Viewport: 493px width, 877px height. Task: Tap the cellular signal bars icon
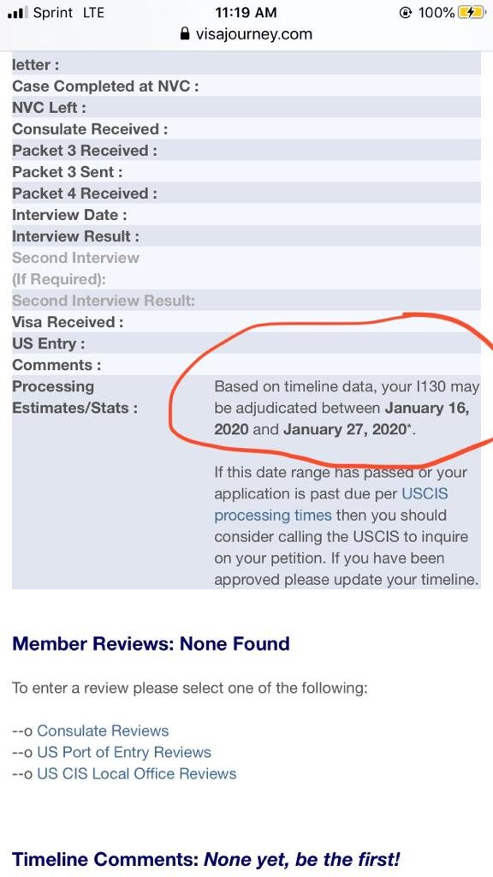tap(17, 13)
